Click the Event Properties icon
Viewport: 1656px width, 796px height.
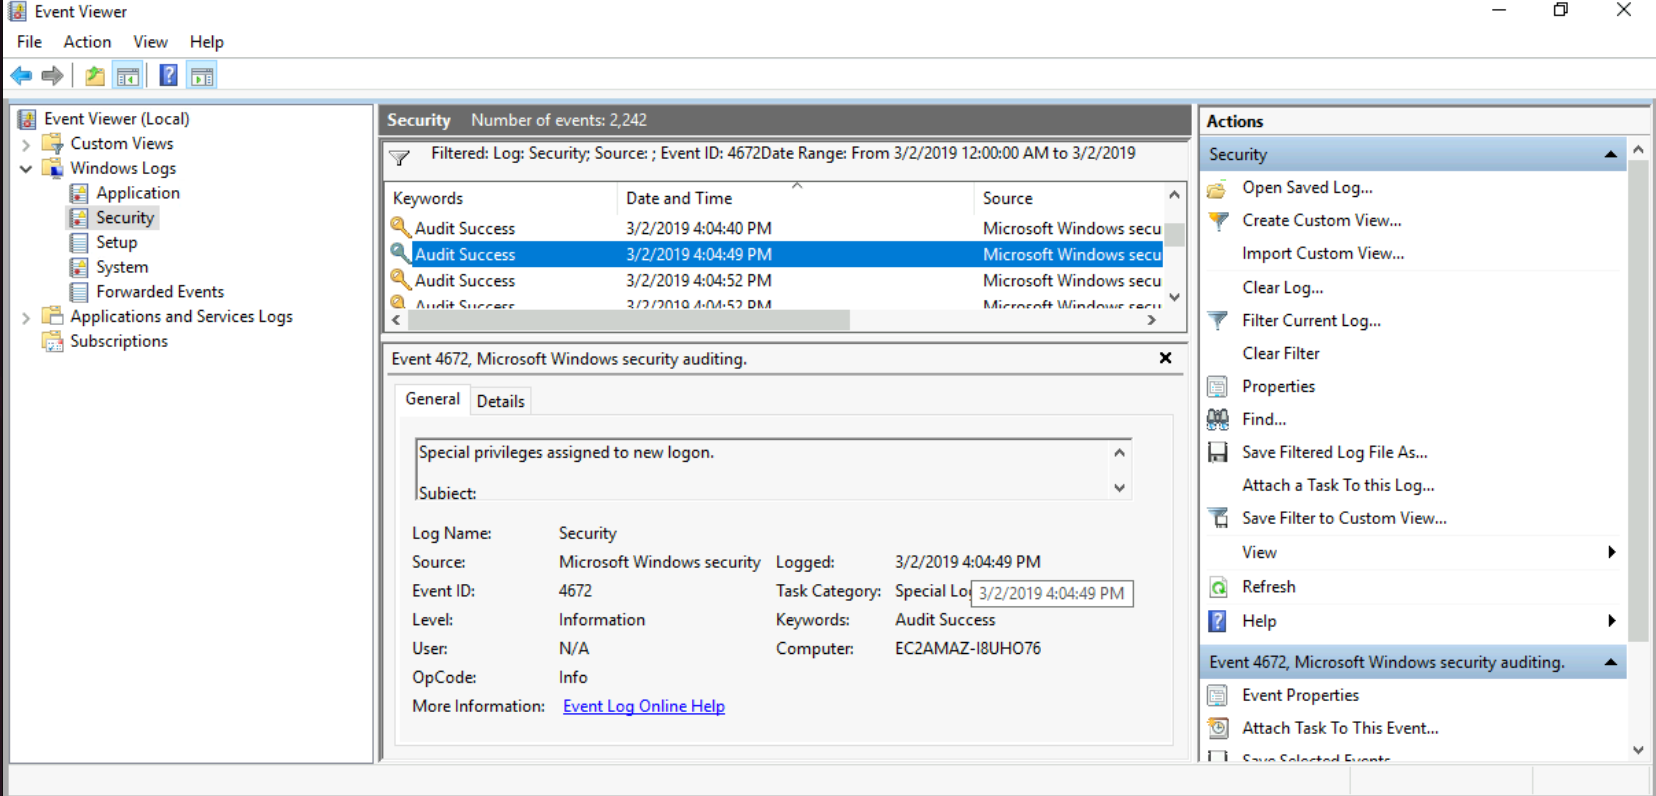1217,695
